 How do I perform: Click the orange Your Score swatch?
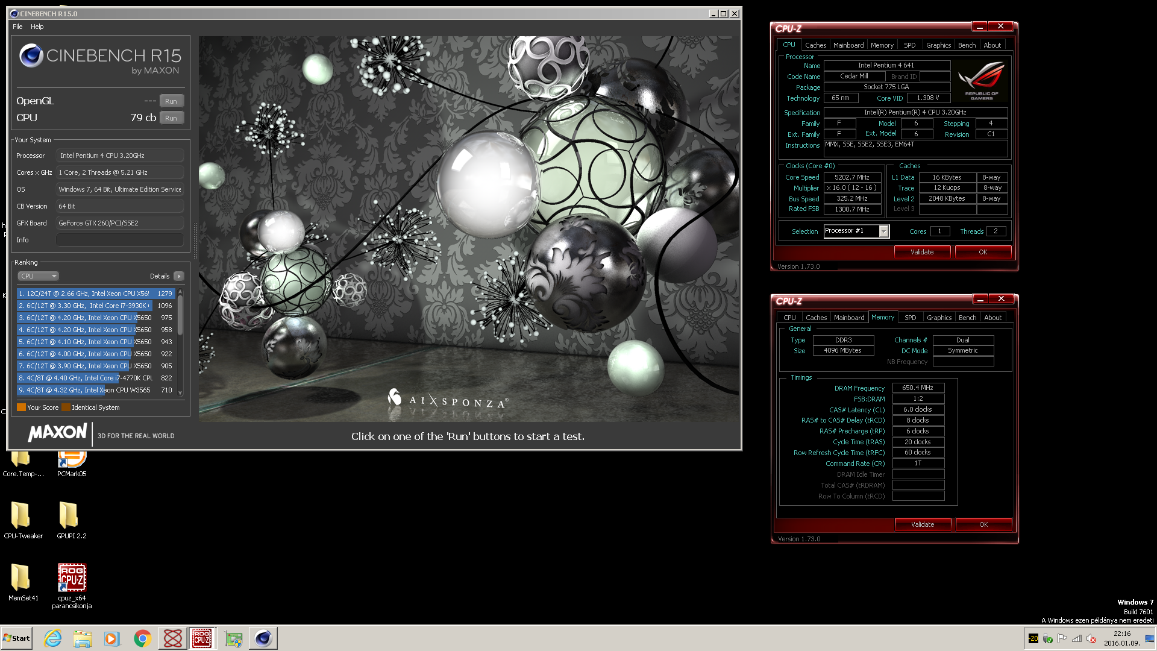pos(21,407)
